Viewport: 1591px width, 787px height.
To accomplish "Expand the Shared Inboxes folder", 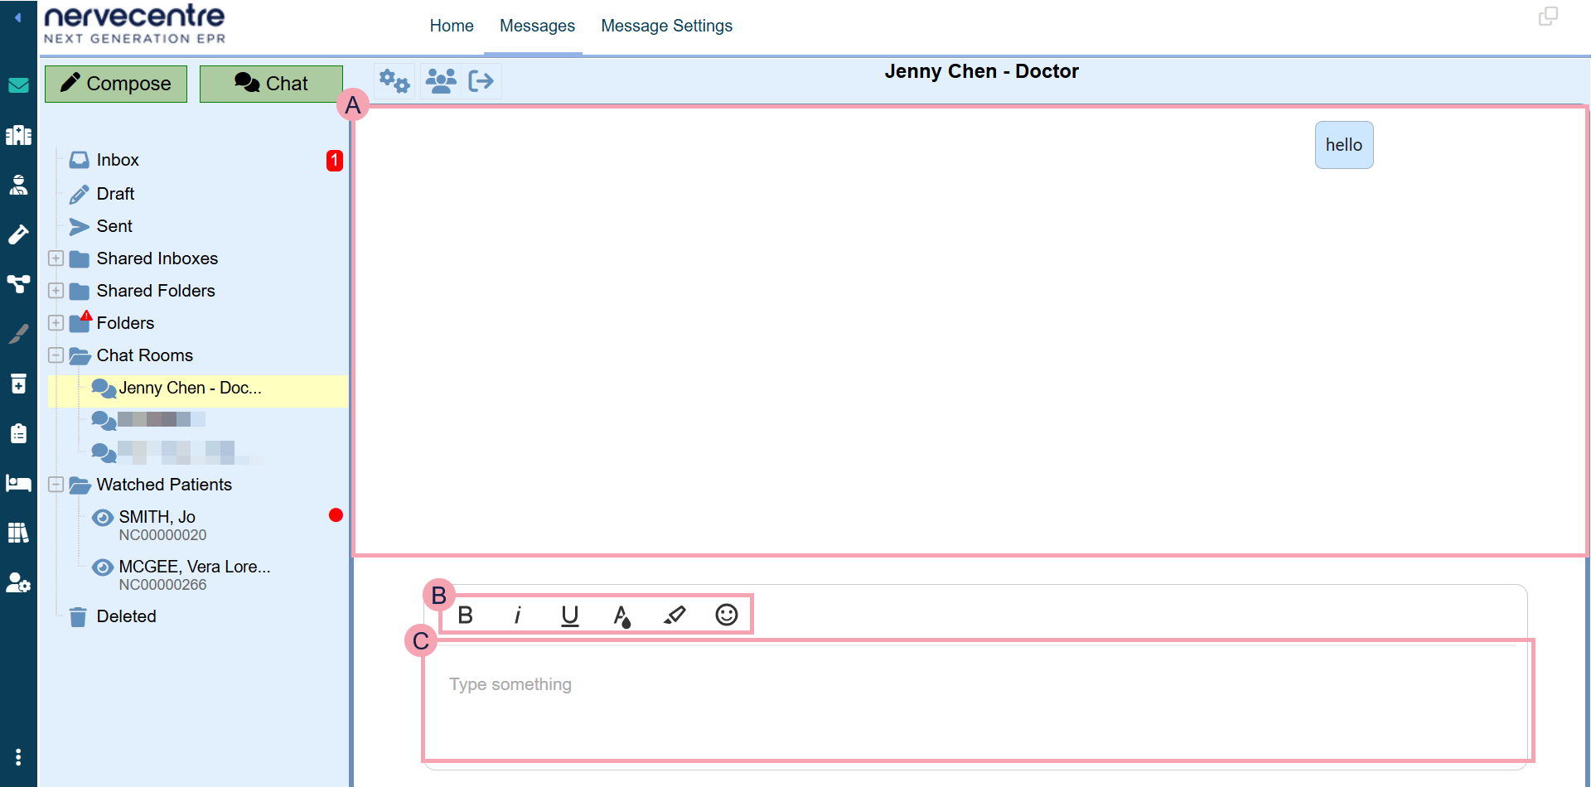I will (56, 258).
